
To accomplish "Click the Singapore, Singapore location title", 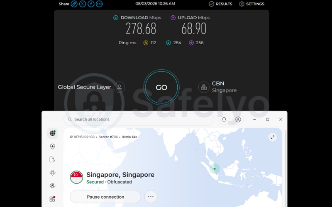I will [x=120, y=175].
